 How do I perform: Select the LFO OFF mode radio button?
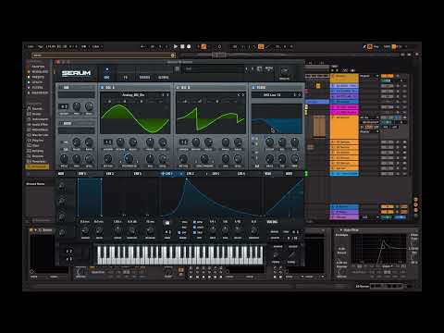(x=179, y=232)
